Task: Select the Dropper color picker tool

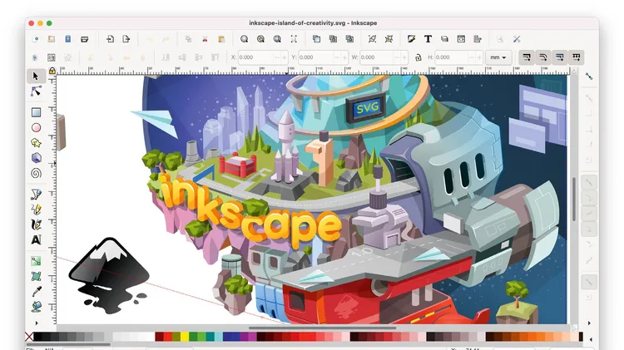Action: tap(36, 292)
